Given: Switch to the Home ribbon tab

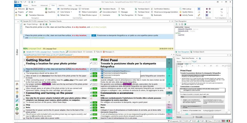Looking at the screenshot, I should click(x=25, y=5).
